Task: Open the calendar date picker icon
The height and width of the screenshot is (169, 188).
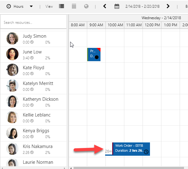Action: (x=117, y=6)
